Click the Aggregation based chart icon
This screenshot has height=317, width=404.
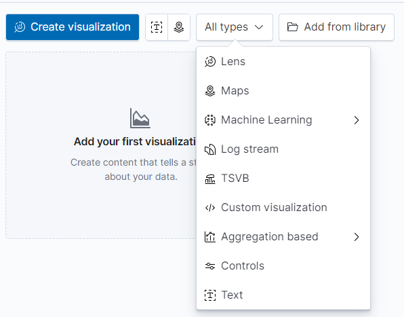[x=210, y=236]
